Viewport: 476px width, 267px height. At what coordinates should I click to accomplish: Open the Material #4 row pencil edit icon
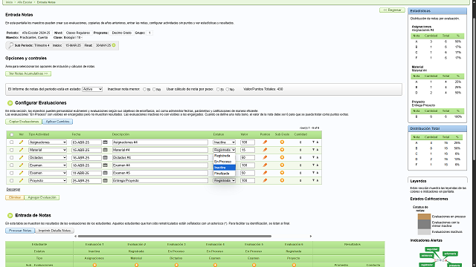(21, 150)
